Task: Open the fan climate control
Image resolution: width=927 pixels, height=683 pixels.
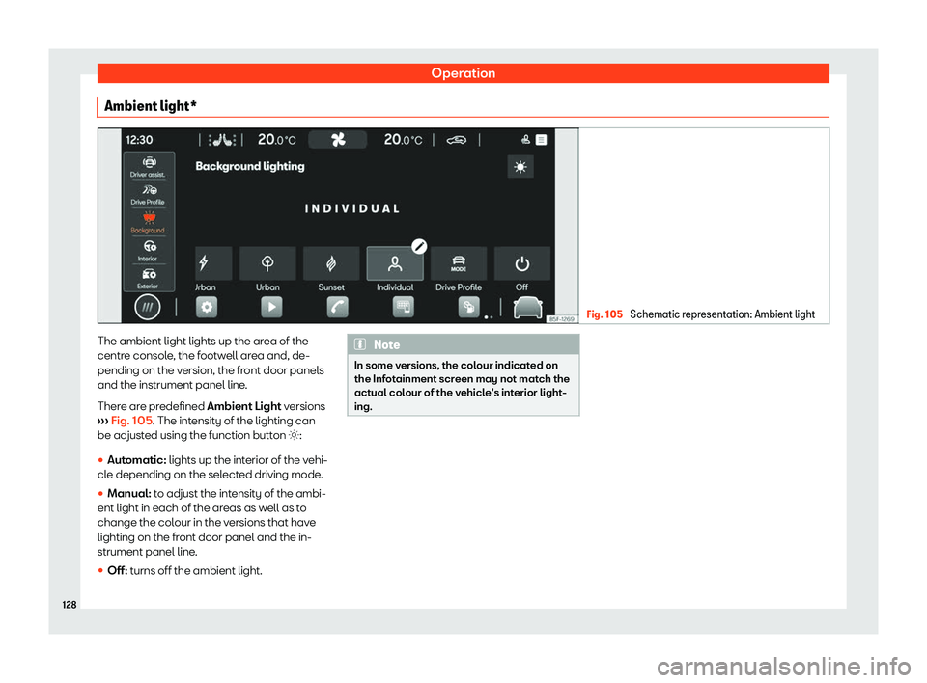Action: click(338, 140)
